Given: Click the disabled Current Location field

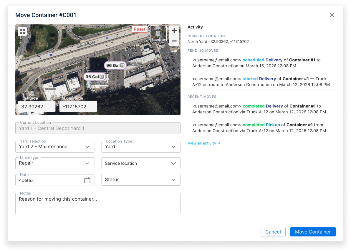Looking at the screenshot, I should (98, 128).
